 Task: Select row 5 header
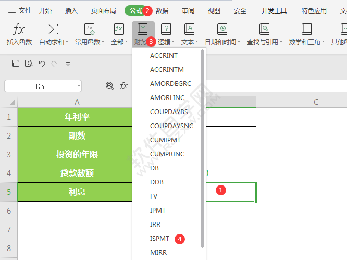tap(9, 192)
